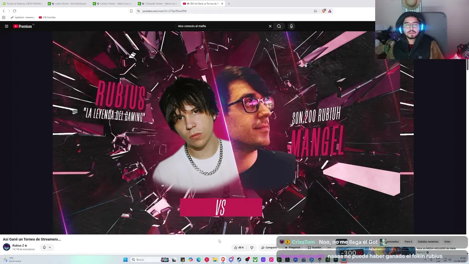Open the Brave Rewards triangle icon

pyautogui.click(x=330, y=11)
